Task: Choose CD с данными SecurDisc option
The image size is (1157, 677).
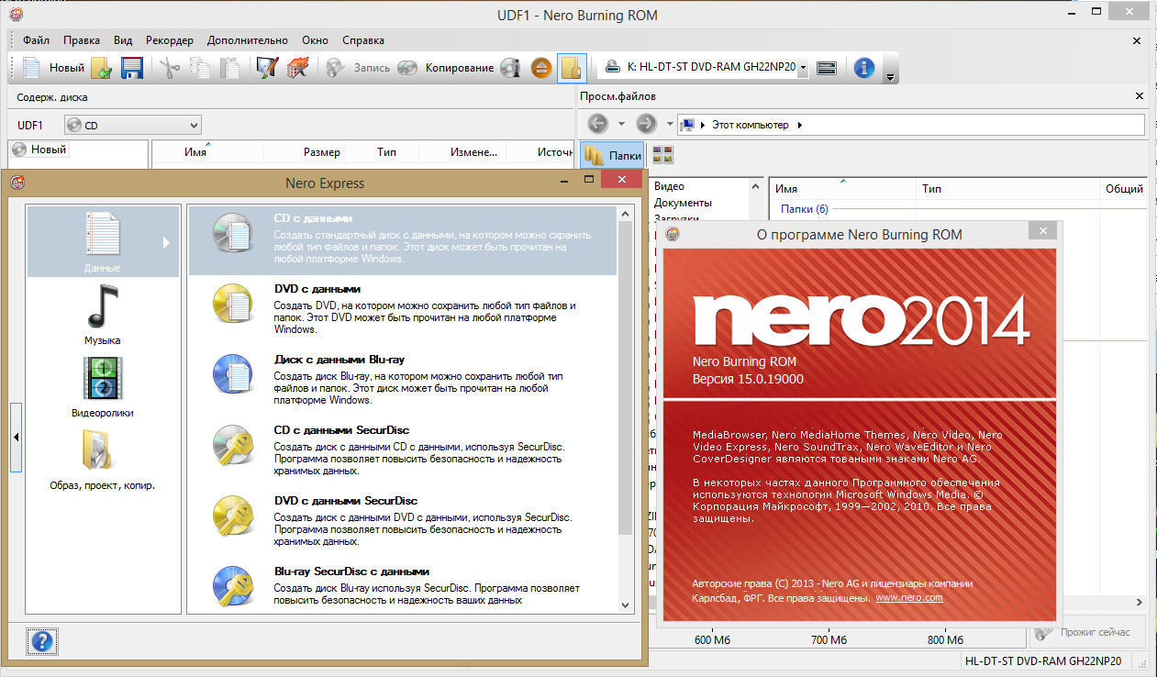Action: click(x=402, y=450)
